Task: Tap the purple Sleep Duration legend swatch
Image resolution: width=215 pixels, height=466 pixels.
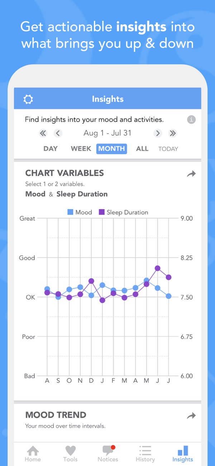Action: point(102,212)
